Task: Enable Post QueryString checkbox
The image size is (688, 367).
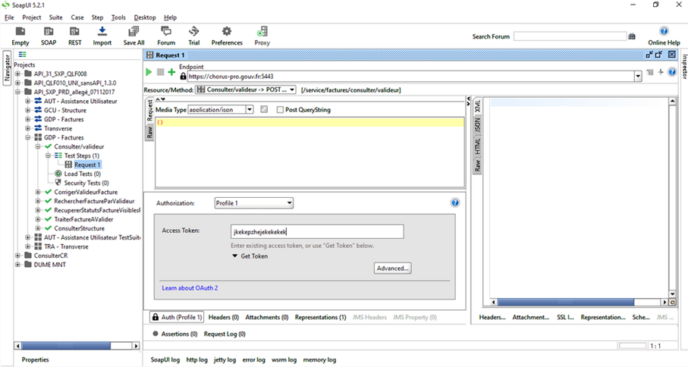Action: click(x=280, y=110)
